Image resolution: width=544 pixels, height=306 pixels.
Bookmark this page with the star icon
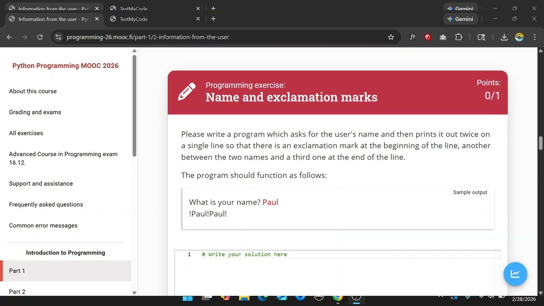click(x=391, y=37)
